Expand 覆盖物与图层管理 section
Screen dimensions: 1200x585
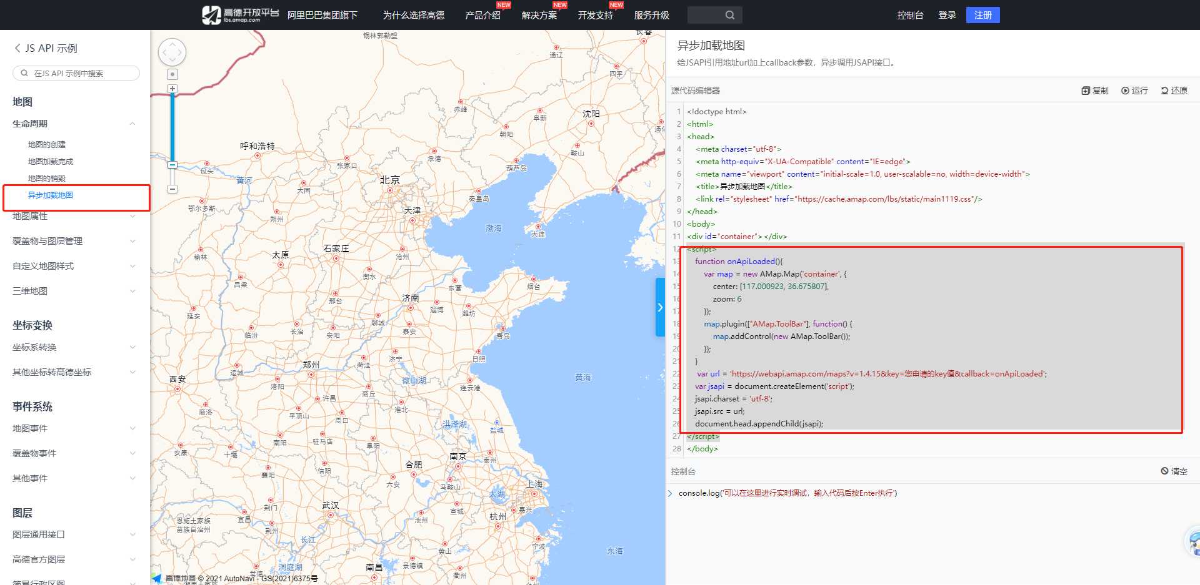[132, 241]
